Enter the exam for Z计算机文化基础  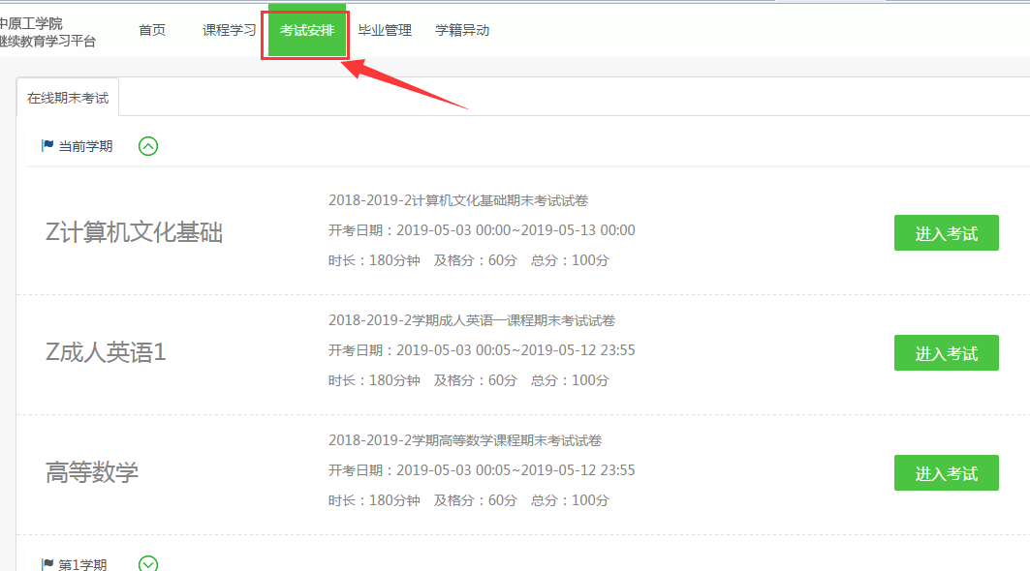coord(946,233)
